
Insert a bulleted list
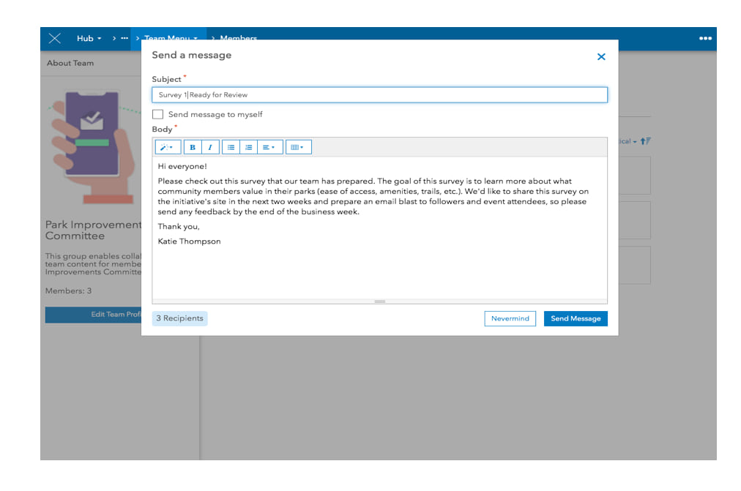pyautogui.click(x=231, y=146)
